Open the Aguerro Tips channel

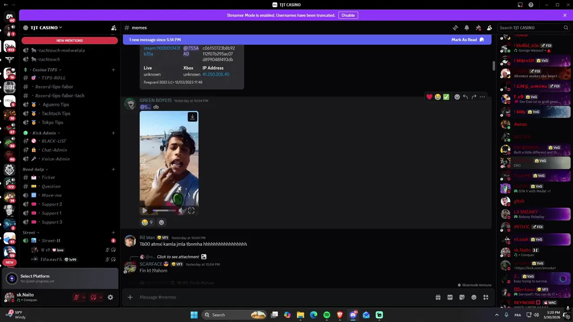(x=69, y=105)
